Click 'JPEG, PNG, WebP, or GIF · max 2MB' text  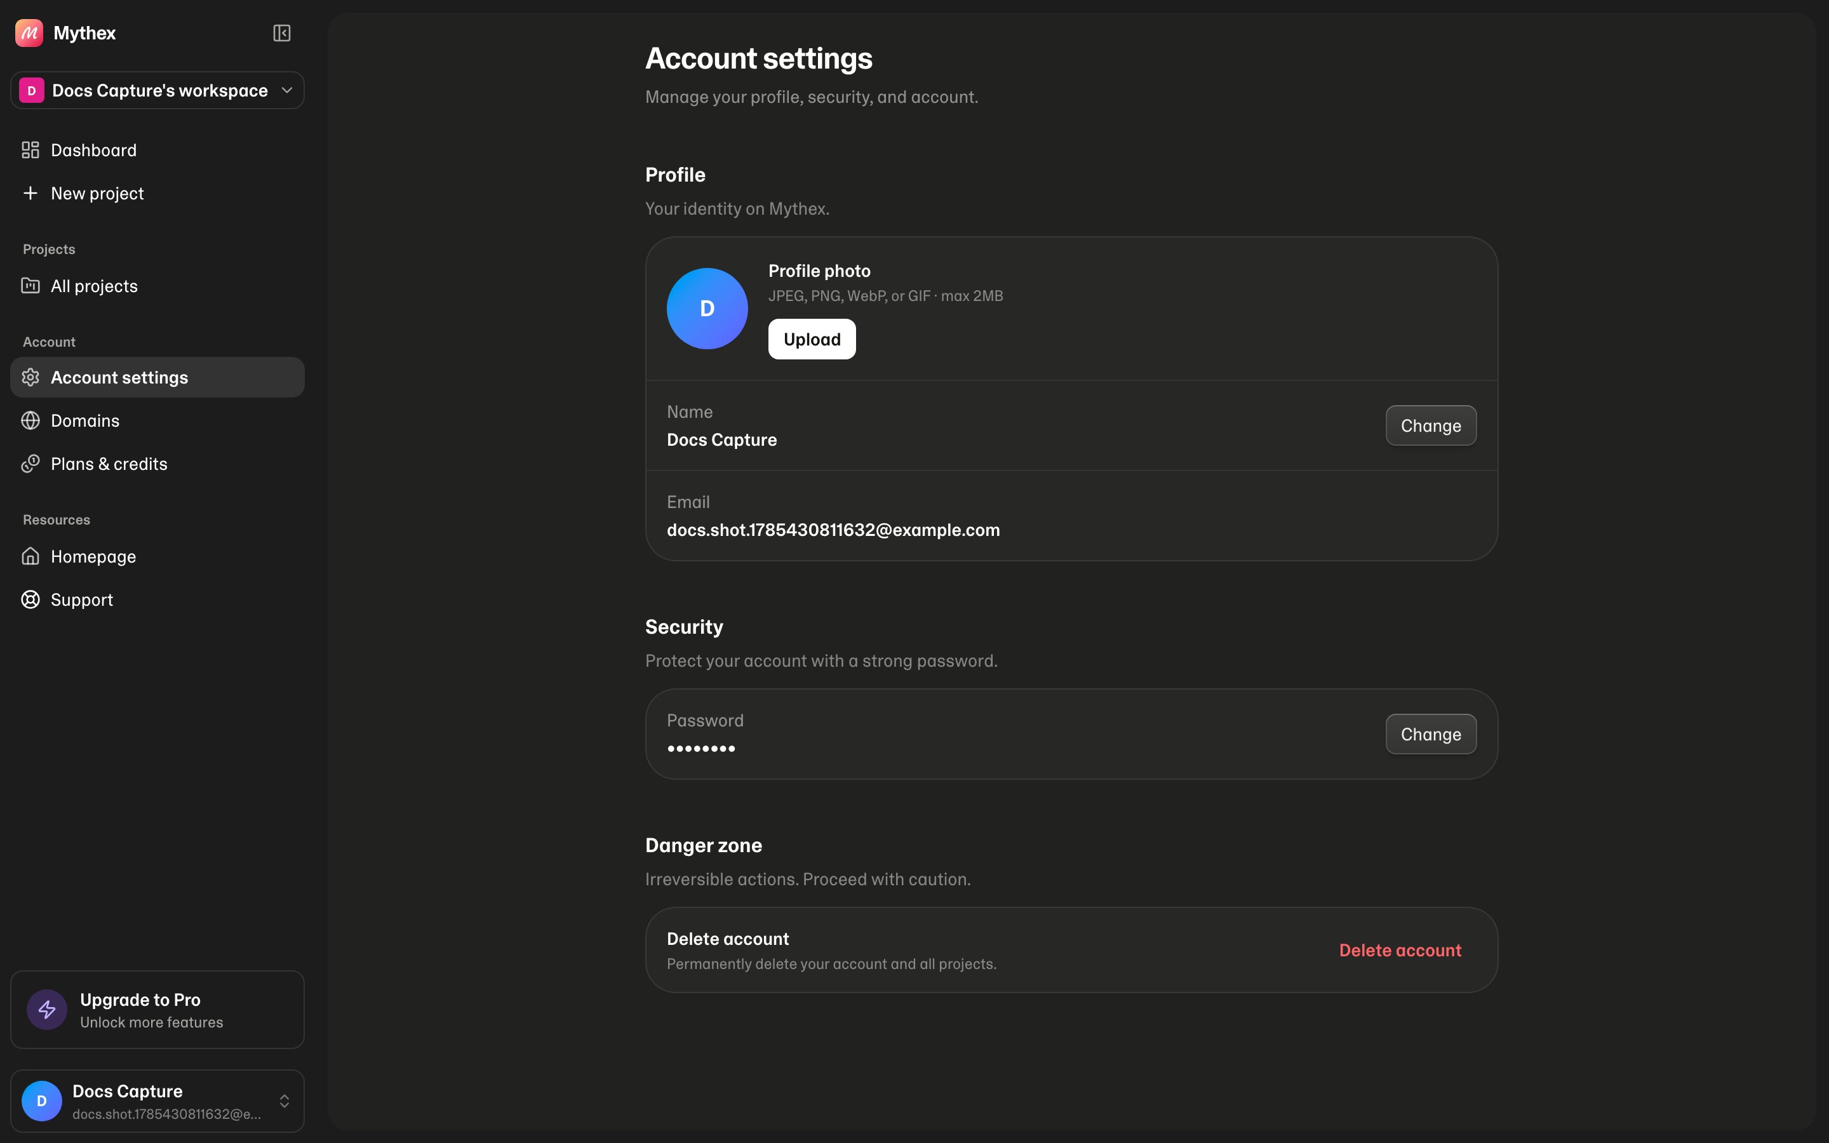[886, 295]
